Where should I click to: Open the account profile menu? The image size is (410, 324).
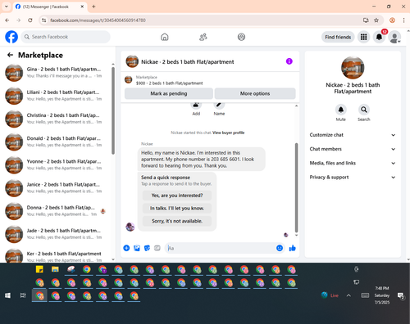click(x=394, y=37)
